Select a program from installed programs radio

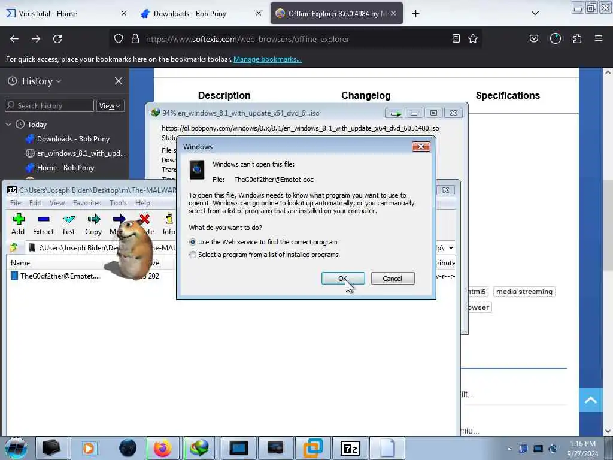[193, 255]
